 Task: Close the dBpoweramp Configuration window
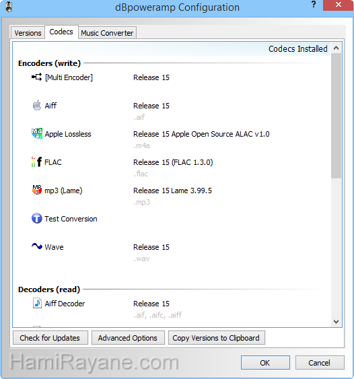click(339, 5)
